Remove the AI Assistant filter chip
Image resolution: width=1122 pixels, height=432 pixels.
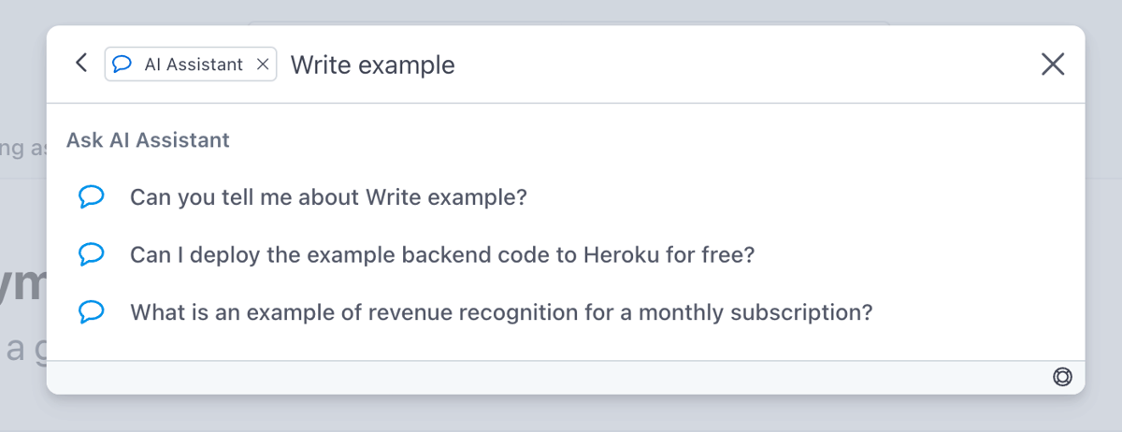263,65
